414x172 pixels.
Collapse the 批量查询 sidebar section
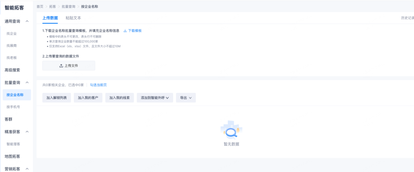coord(27,83)
